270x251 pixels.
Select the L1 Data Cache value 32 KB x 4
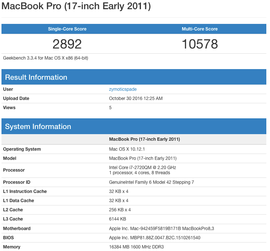click(119, 201)
